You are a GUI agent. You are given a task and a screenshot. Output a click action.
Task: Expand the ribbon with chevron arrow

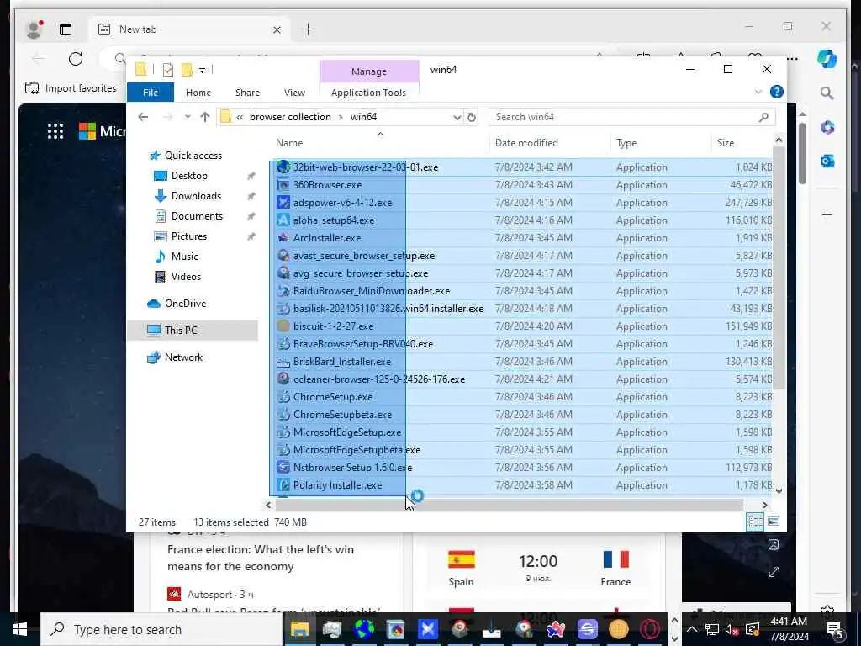pyautogui.click(x=758, y=92)
